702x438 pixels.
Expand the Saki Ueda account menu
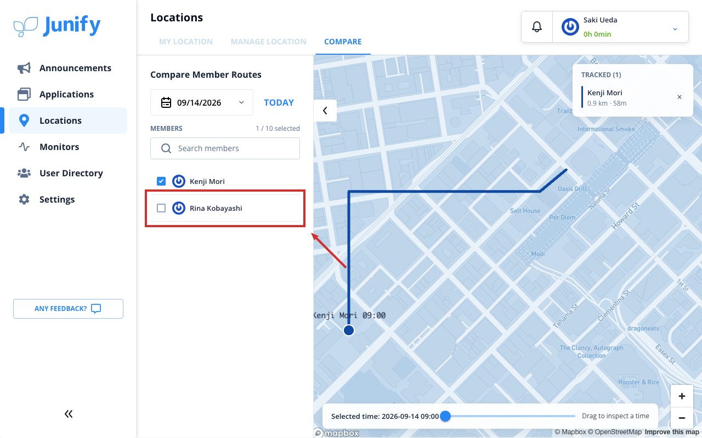[x=675, y=28]
